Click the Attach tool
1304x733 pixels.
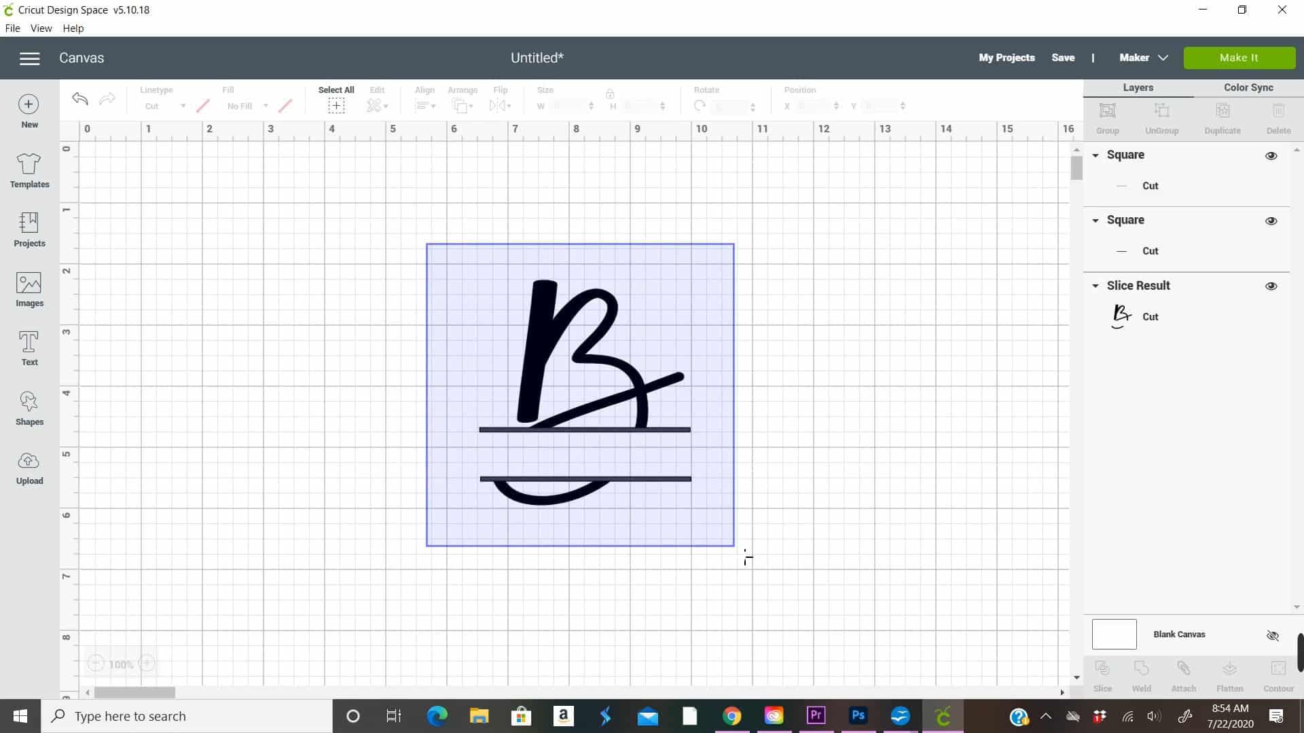[x=1183, y=669]
